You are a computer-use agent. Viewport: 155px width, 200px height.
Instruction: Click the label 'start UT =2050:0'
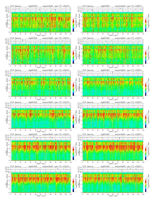(x=134, y=70)
